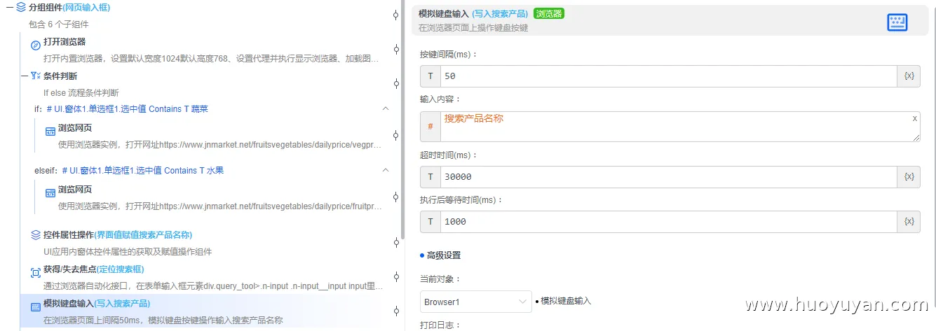Collapse the 分组组件 tree node
This screenshot has height=331, width=936.
point(9,8)
